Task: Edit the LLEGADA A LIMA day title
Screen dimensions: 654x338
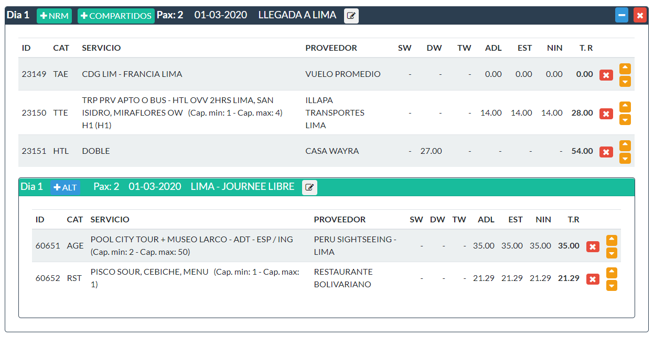Action: tap(351, 16)
